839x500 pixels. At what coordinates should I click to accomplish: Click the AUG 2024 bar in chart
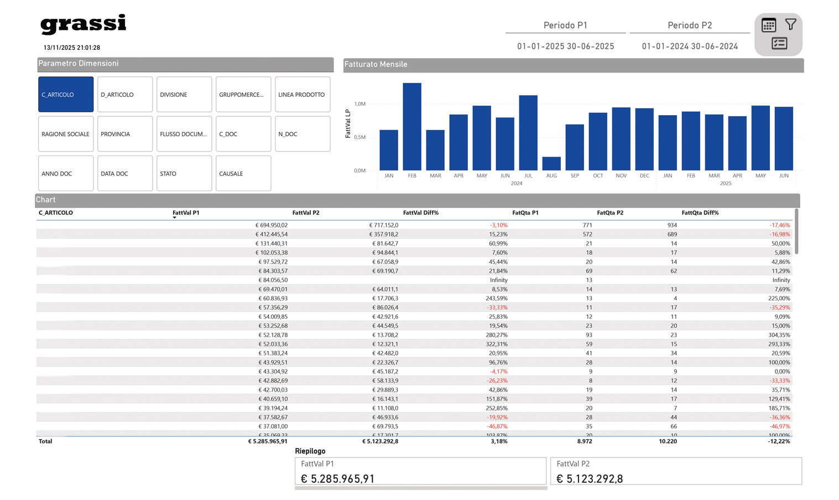(x=551, y=164)
